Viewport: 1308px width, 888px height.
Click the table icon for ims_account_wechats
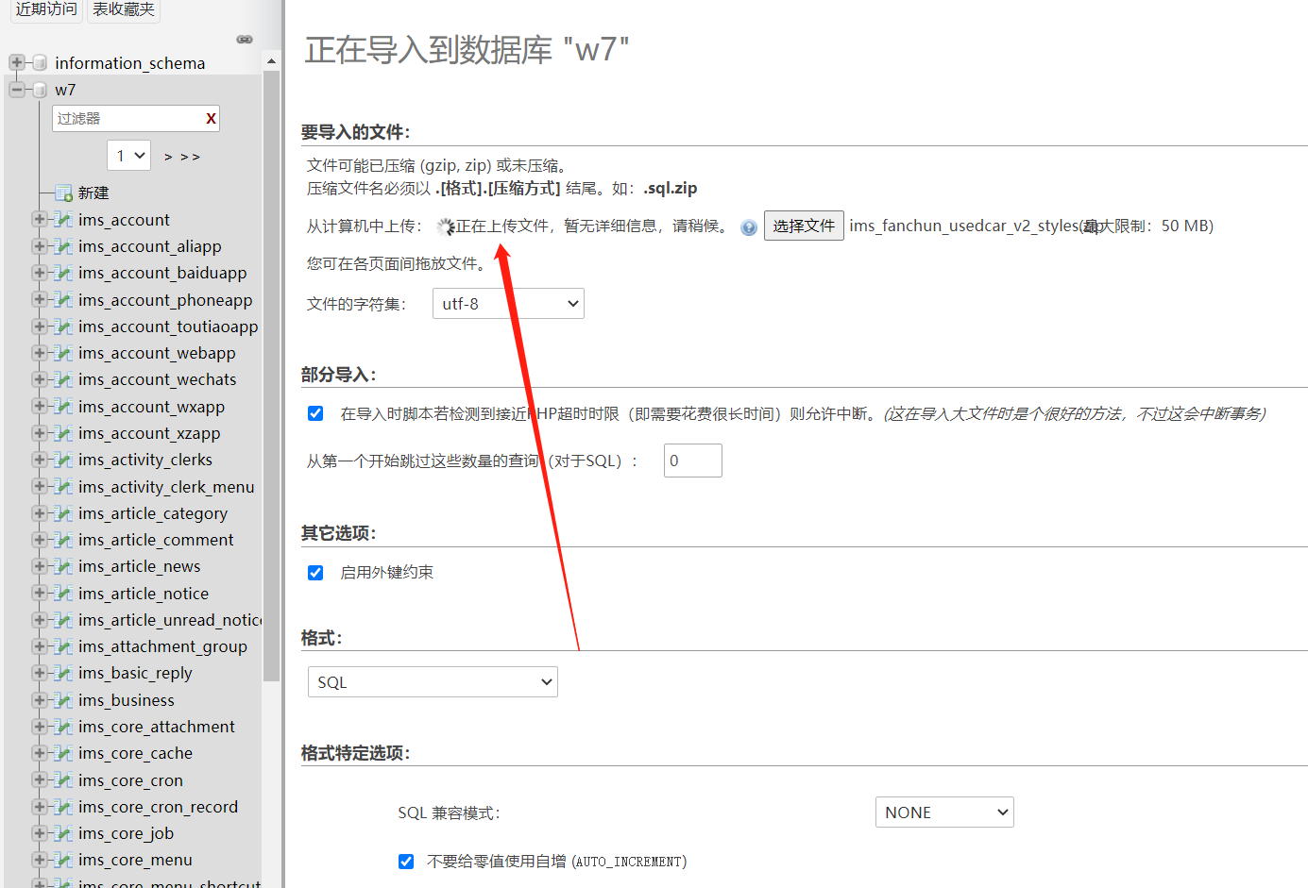[64, 379]
